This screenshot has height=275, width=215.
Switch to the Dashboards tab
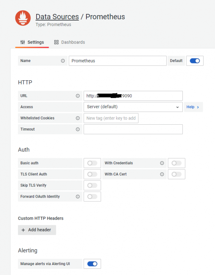70,42
